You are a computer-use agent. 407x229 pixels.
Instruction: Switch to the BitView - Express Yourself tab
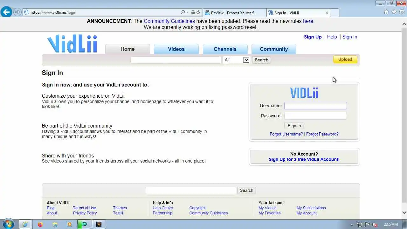[234, 13]
